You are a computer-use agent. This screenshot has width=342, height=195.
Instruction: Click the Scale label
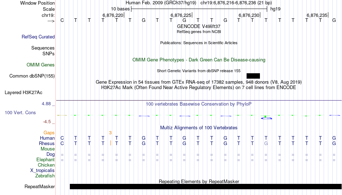coord(49,9)
